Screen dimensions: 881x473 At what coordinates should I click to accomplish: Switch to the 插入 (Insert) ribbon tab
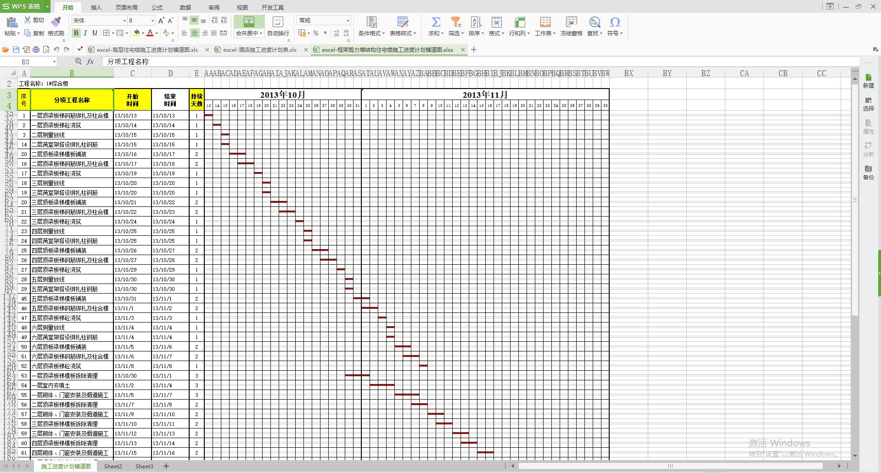96,7
